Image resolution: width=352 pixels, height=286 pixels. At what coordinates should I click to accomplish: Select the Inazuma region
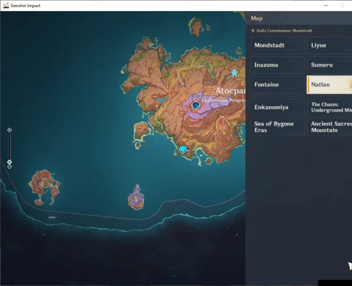tap(277, 65)
